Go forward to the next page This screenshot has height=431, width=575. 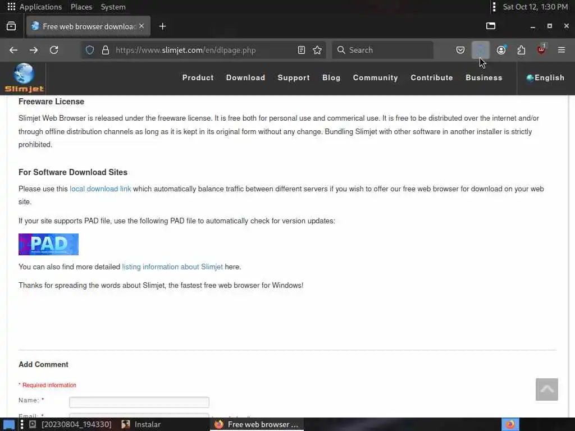point(33,50)
